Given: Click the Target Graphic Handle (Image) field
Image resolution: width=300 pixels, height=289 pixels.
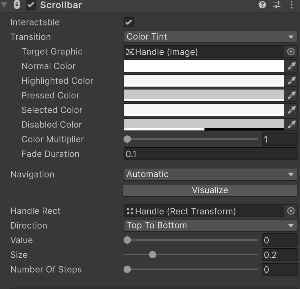Looking at the screenshot, I should pyautogui.click(x=204, y=51).
